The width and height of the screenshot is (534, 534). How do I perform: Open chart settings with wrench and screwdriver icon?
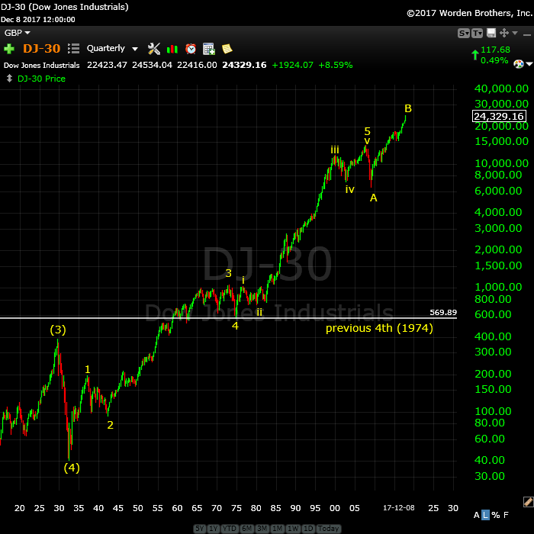pyautogui.click(x=154, y=49)
